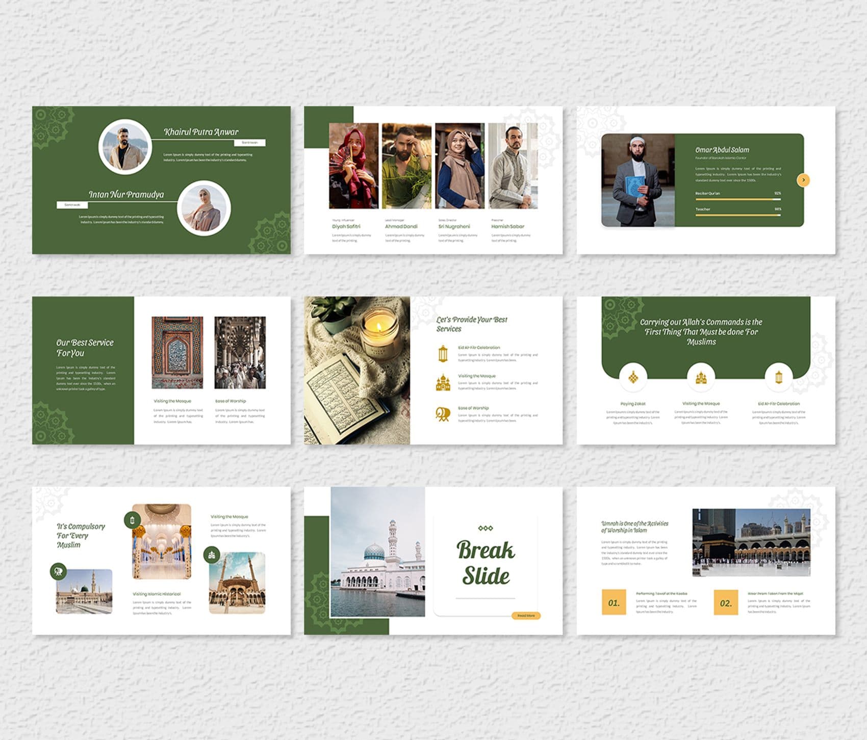Select green drum badge on the green-dome mosque photo
The height and width of the screenshot is (740, 867).
[x=59, y=571]
